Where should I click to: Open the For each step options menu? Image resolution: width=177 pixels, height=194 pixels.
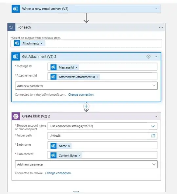tap(161, 27)
